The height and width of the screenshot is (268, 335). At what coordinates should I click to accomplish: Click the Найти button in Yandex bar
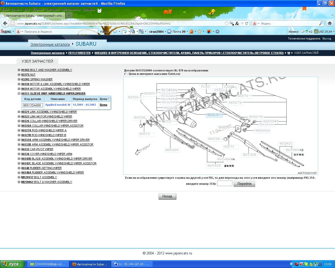(x=104, y=31)
